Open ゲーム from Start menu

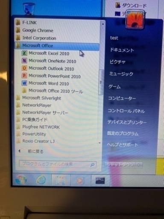[x=114, y=86]
